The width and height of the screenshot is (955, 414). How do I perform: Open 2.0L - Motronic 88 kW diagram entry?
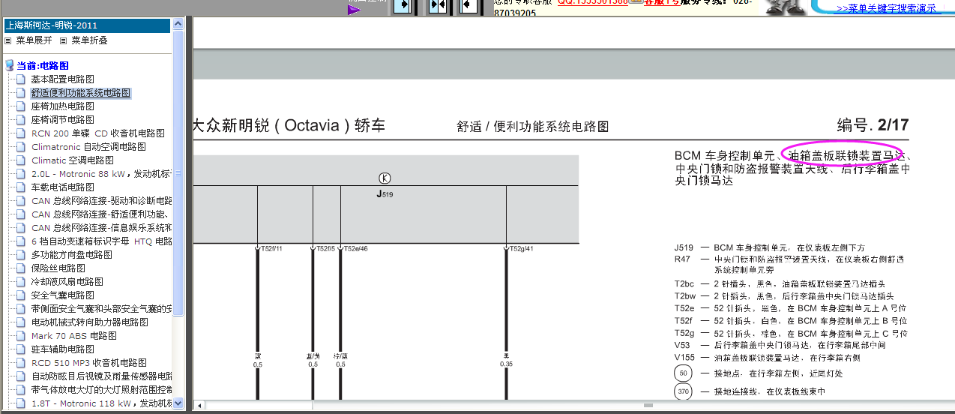pos(101,174)
